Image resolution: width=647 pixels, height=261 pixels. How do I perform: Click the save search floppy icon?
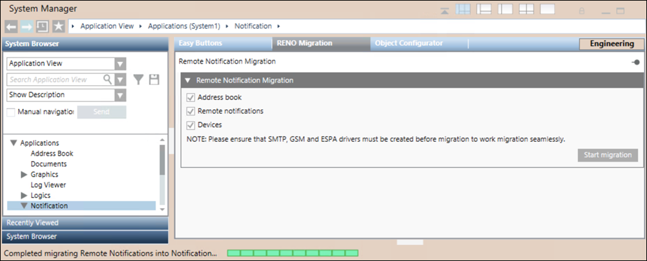[154, 79]
